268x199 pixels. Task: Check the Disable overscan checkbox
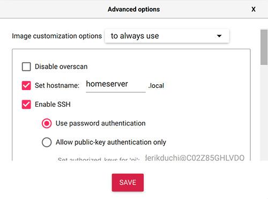tap(26, 67)
